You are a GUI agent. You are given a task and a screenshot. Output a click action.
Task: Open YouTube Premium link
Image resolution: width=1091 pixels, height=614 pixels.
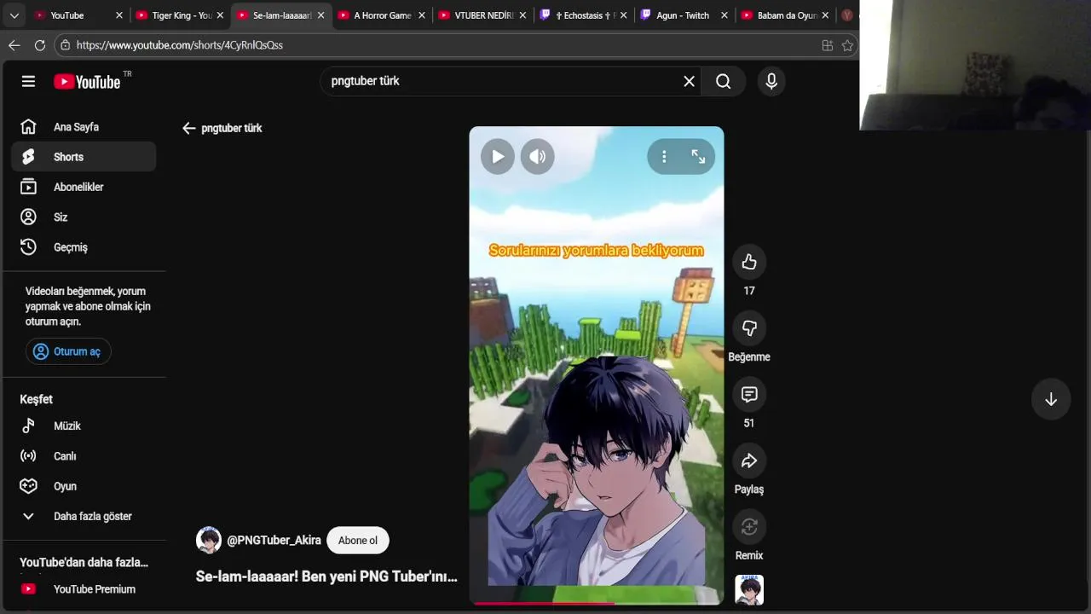point(84,589)
